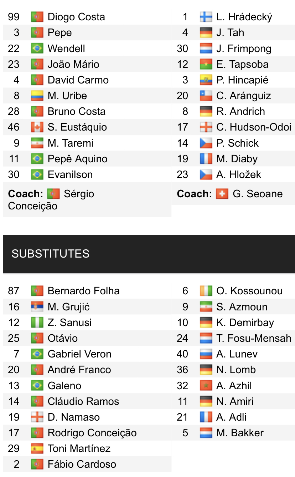Click the Spanish flag next to Toni Martínez
Viewport: 295px width, 477px height.
click(x=37, y=448)
